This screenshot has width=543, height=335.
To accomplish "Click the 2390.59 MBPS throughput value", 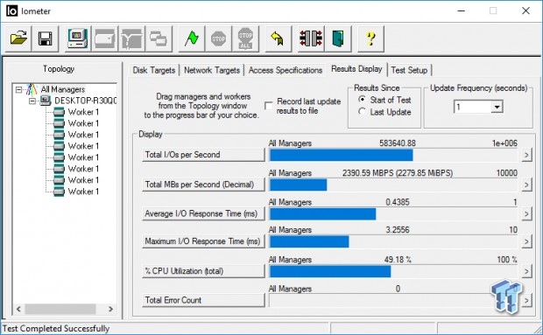I will coord(398,173).
